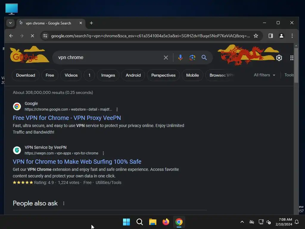This screenshot has height=229, width=305.
Task: Open the Perspectives filter
Action: 163,75
